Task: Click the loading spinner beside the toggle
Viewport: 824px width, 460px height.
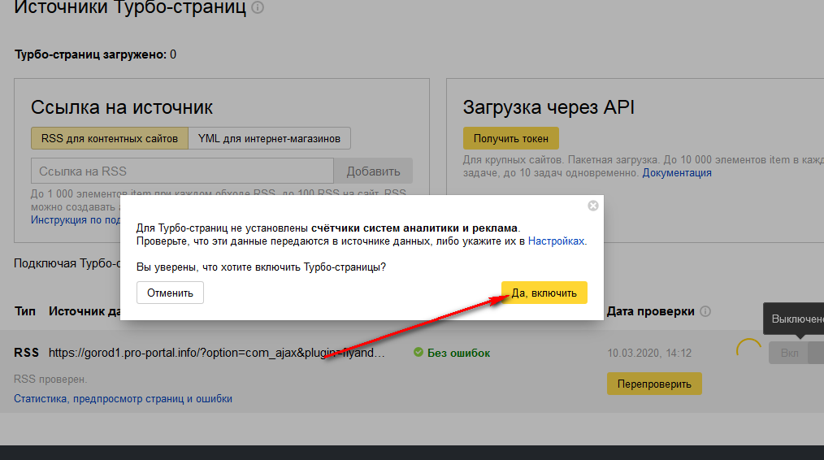Action: 748,351
